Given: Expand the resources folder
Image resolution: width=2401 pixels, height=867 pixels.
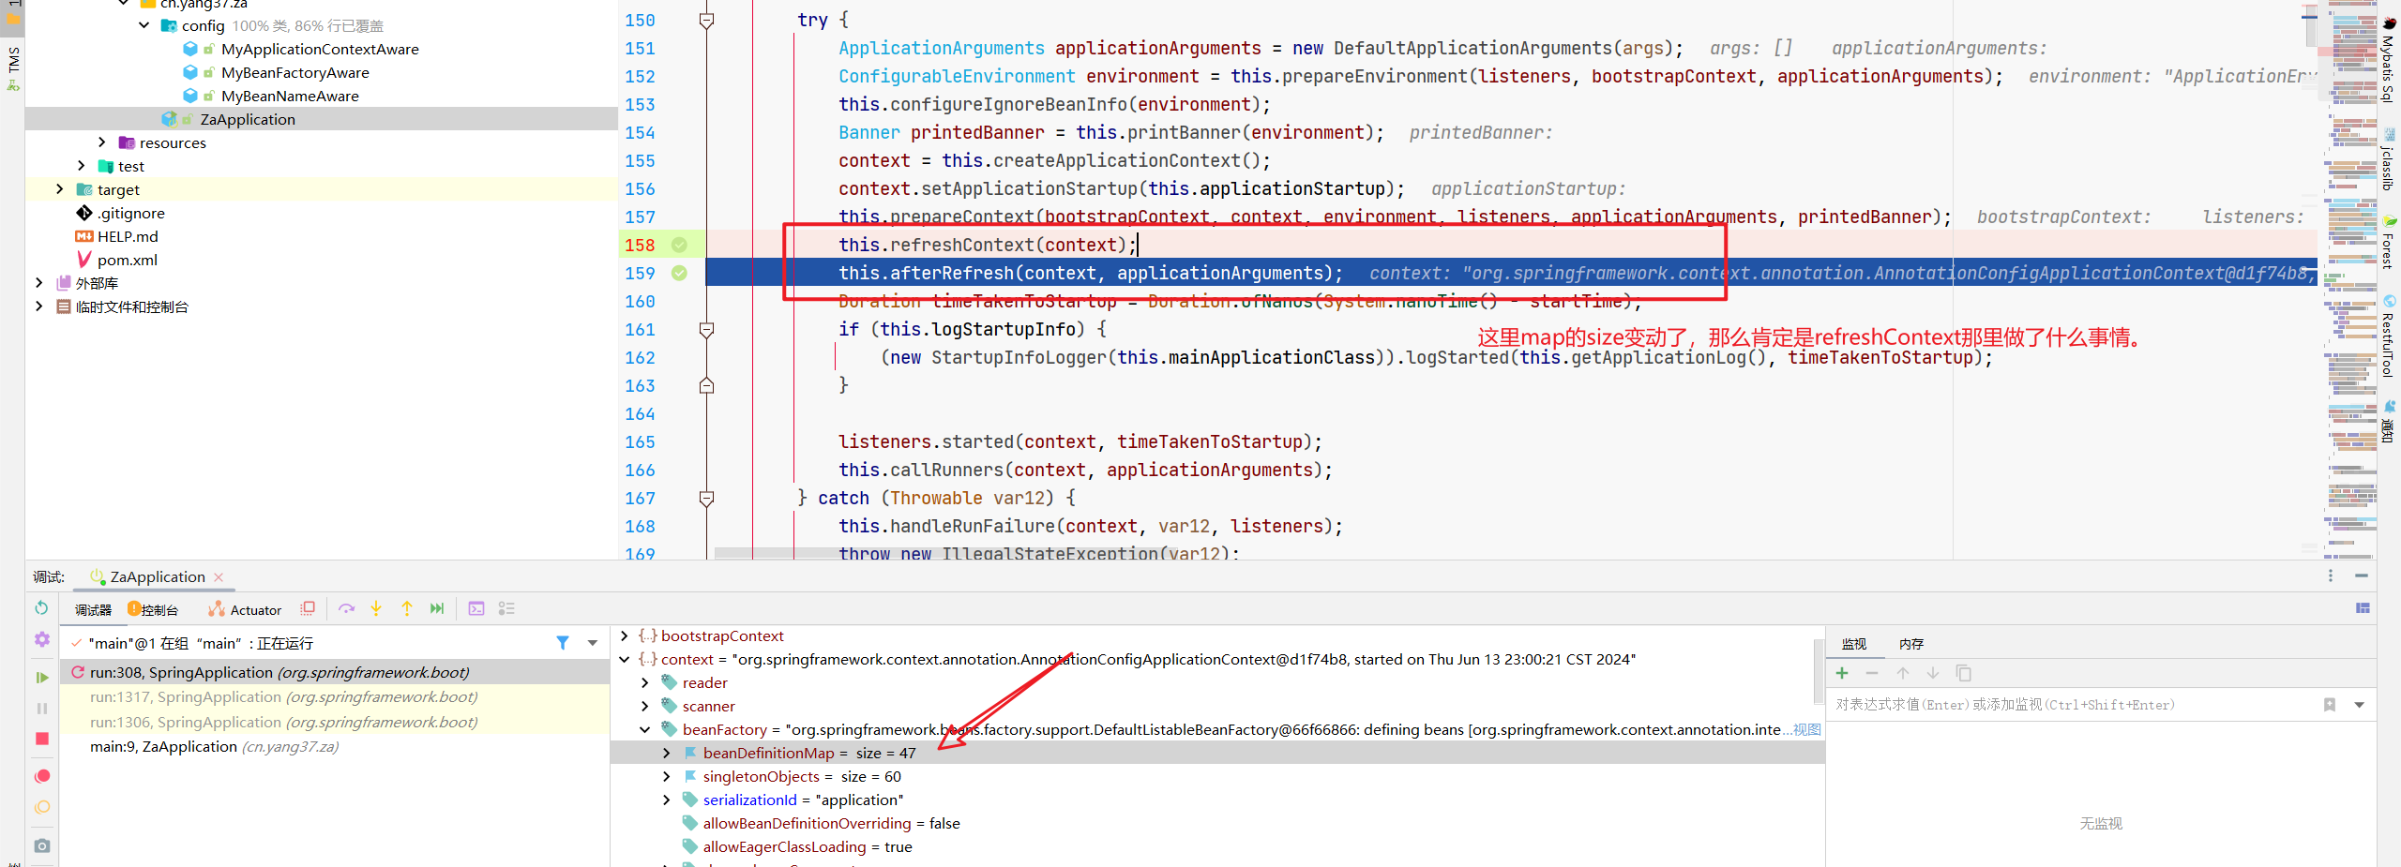Looking at the screenshot, I should coord(102,142).
